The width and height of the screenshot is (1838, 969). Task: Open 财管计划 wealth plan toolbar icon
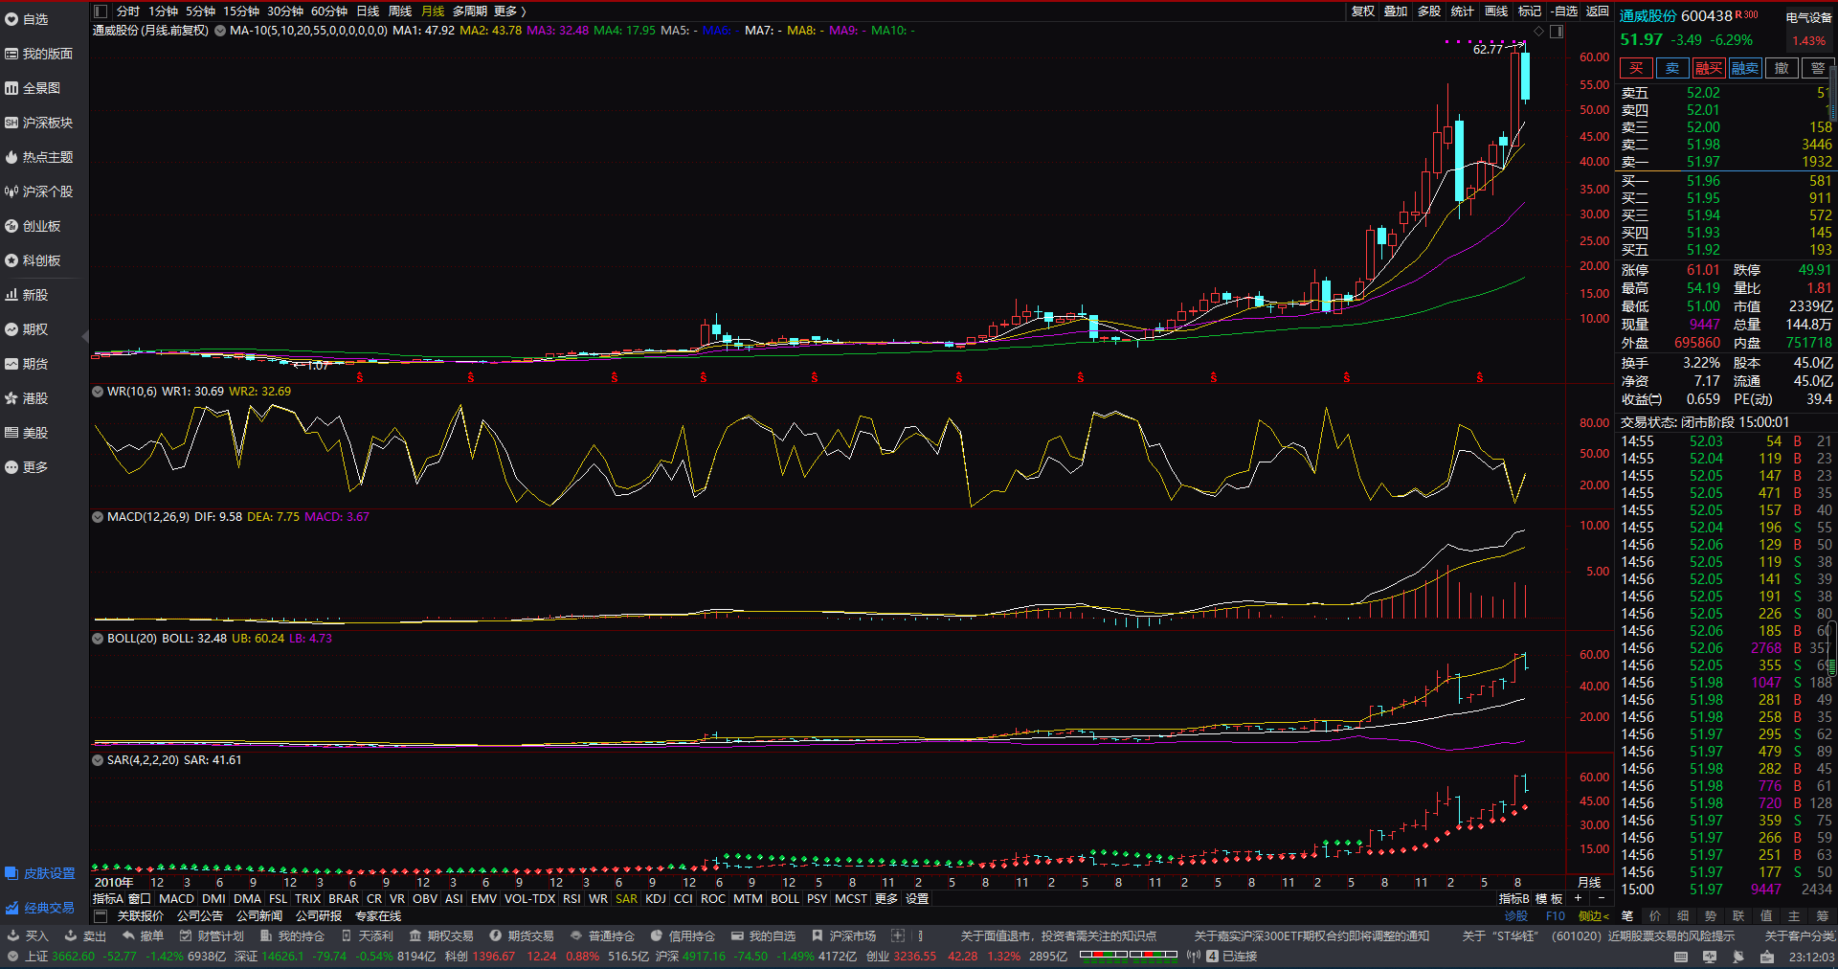pyautogui.click(x=186, y=935)
